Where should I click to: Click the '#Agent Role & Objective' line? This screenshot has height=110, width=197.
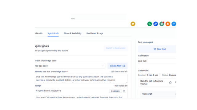(x=49, y=91)
